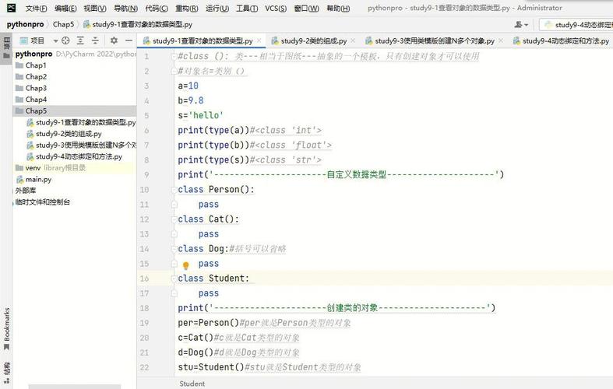Toggle the 结构 side tool window

pyautogui.click(x=6, y=372)
